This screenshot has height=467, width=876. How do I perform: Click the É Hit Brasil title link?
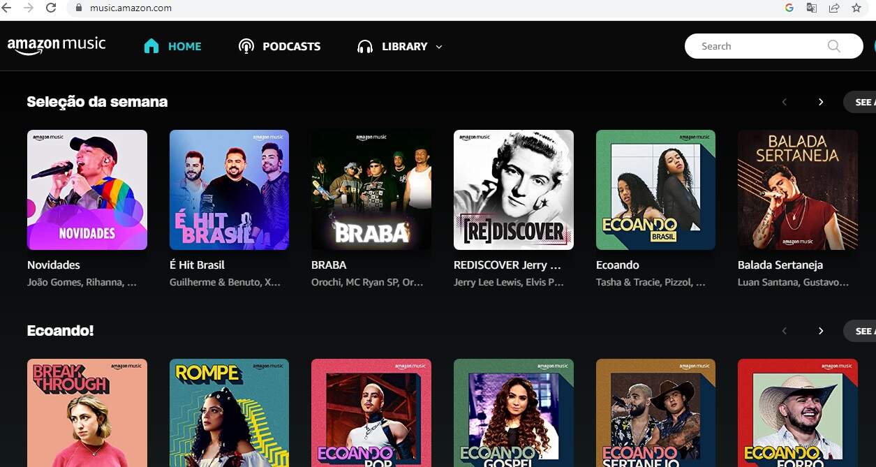(x=197, y=265)
